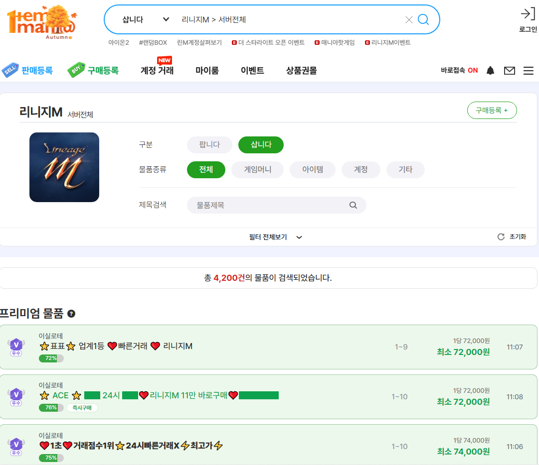Open the 이벤트 menu
Screen dimensions: 539x465
[x=252, y=70]
